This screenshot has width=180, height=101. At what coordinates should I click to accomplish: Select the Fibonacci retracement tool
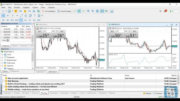point(30,16)
